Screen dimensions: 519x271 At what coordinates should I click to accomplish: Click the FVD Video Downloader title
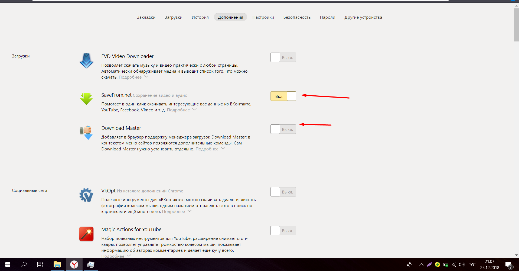tap(128, 56)
